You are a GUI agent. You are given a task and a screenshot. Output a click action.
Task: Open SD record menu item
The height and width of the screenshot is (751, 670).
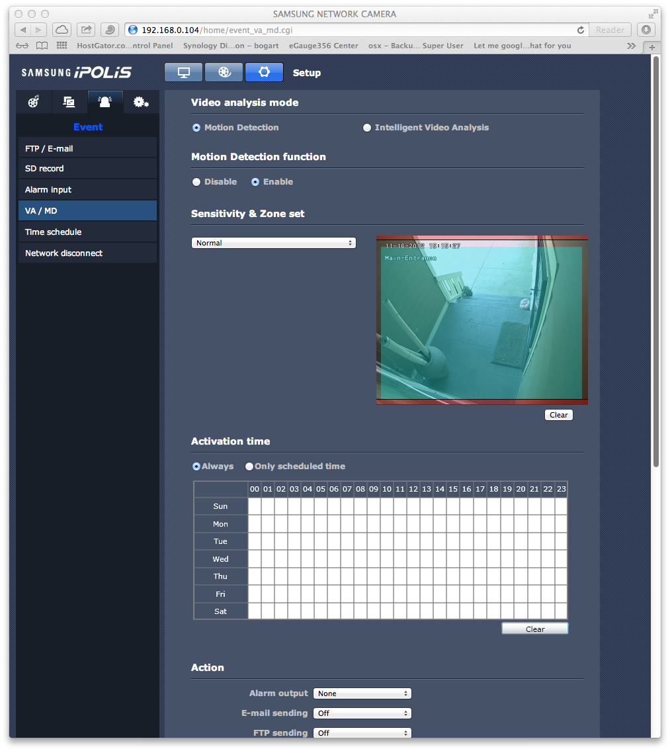point(88,169)
